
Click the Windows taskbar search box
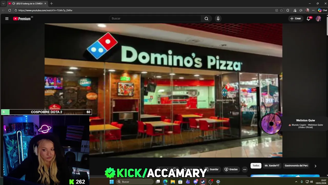pyautogui.click(x=135, y=182)
